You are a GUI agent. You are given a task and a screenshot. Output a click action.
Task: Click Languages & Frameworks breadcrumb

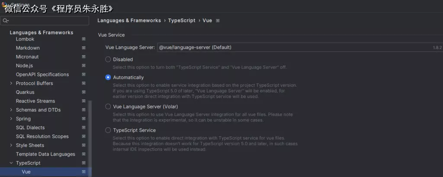click(129, 20)
